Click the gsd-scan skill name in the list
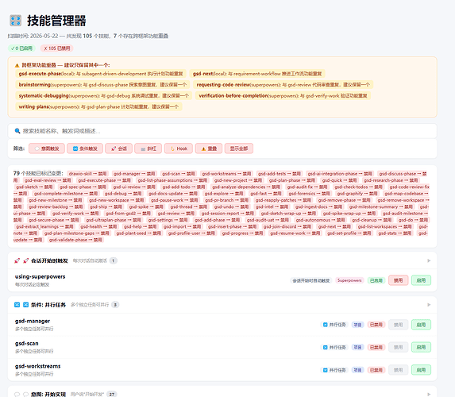Screen dimensions: 455x397 tap(27, 343)
